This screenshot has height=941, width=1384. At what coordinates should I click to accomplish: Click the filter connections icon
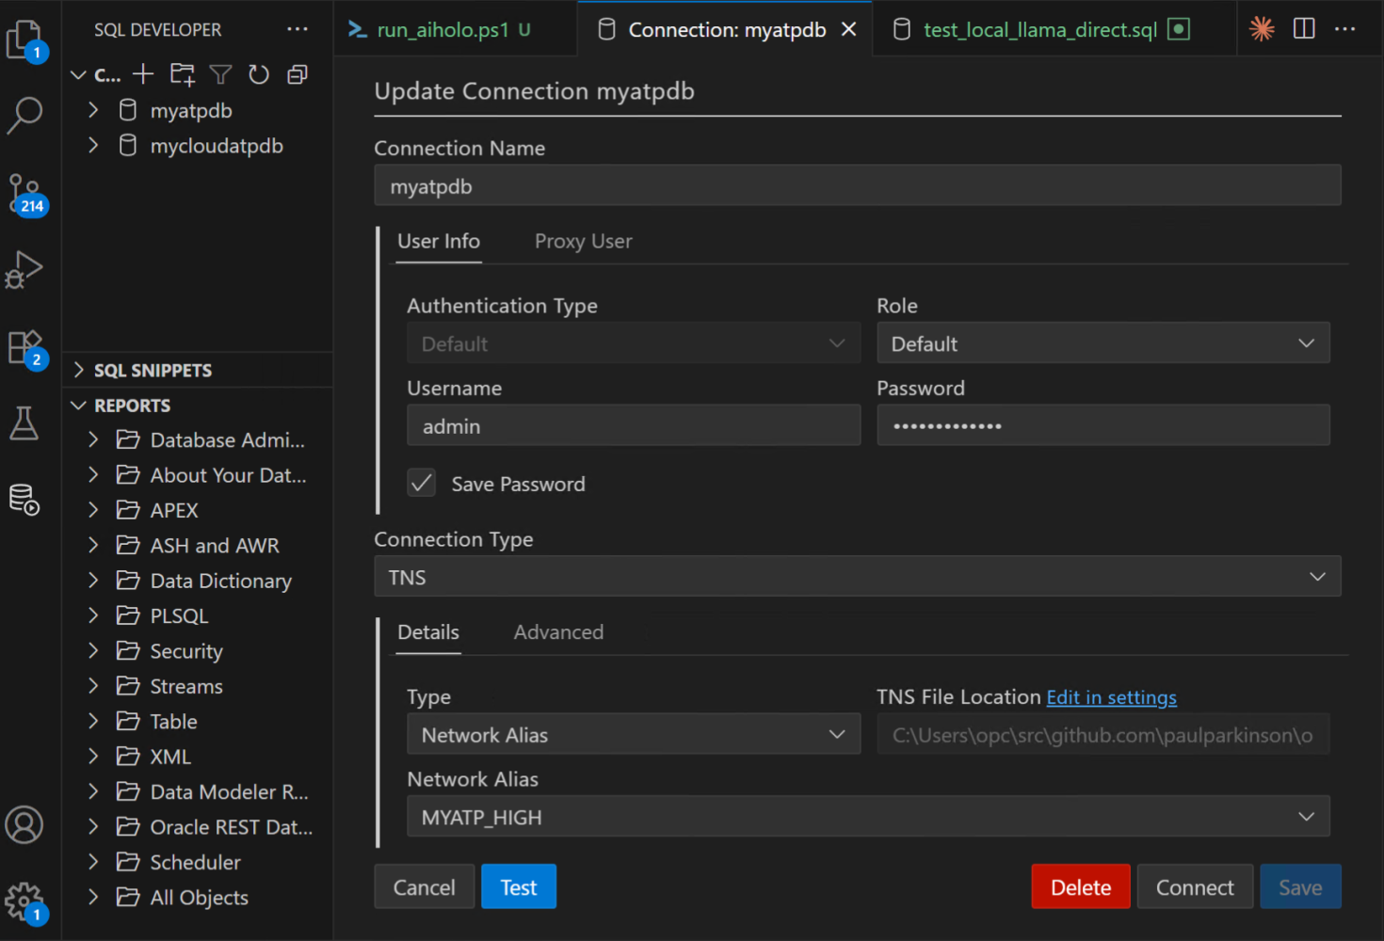coord(220,73)
